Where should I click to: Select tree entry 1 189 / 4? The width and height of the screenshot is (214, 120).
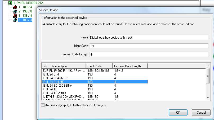click(x=25, y=7)
